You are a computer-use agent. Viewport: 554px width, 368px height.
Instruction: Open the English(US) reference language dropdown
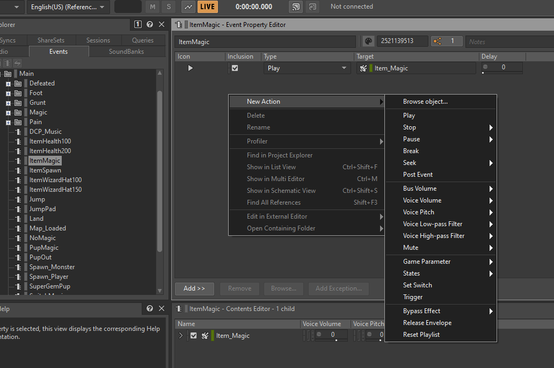pyautogui.click(x=66, y=7)
